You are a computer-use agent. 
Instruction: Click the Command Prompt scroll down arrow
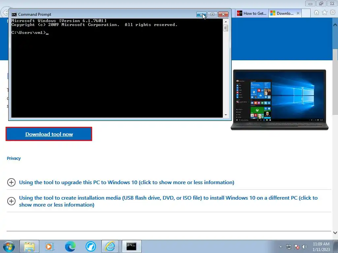click(x=226, y=115)
